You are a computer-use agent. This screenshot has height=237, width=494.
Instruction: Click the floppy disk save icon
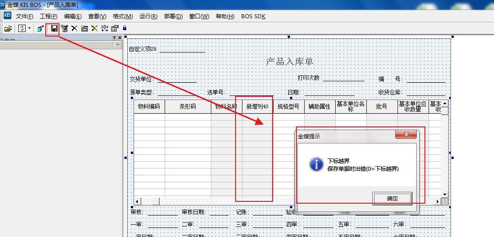pos(54,29)
